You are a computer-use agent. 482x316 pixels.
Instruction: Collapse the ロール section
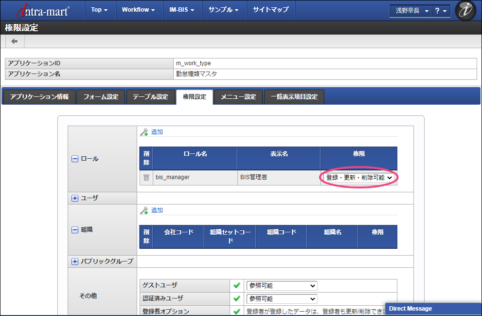click(75, 159)
